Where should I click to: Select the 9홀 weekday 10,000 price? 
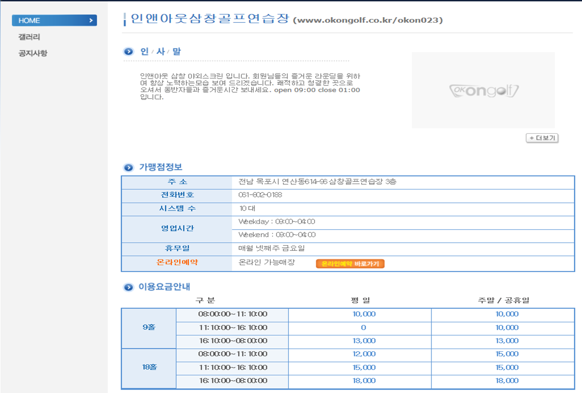click(x=364, y=314)
